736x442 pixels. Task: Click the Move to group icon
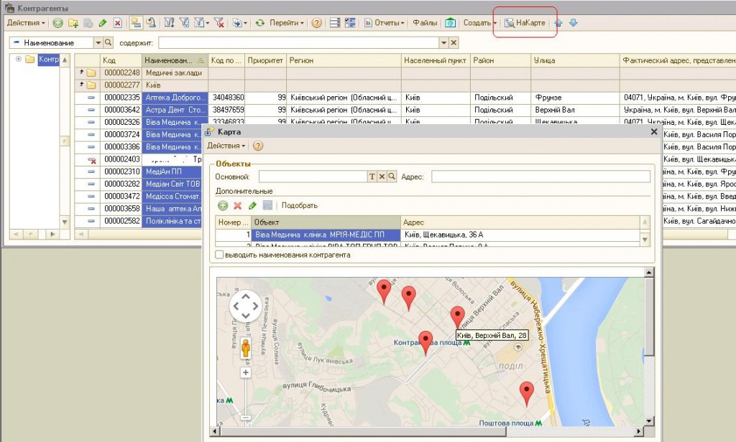point(151,22)
